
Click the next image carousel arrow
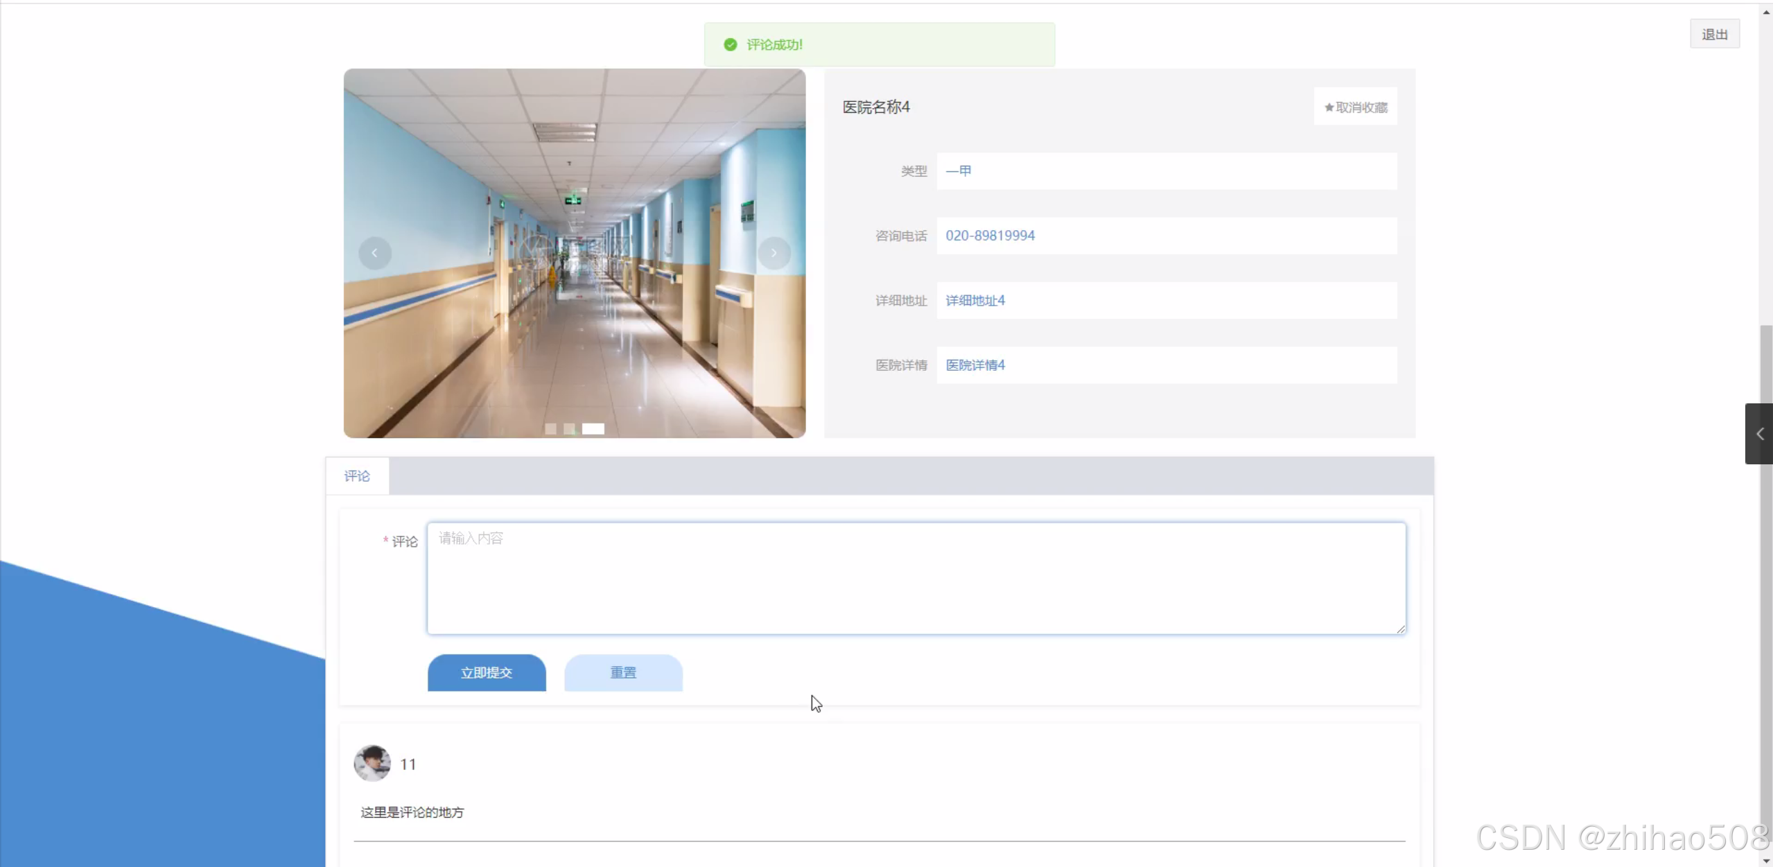774,253
